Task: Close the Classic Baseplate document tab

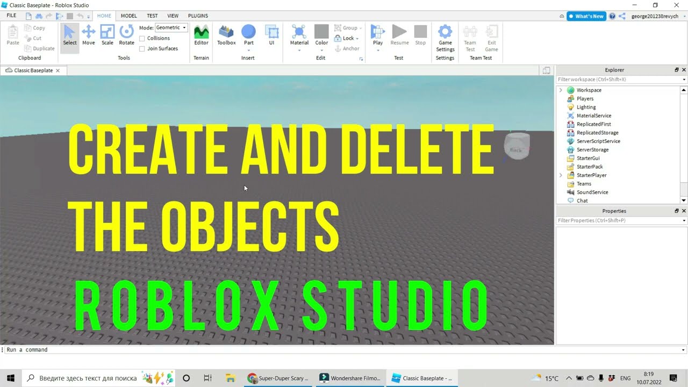Action: [x=58, y=70]
